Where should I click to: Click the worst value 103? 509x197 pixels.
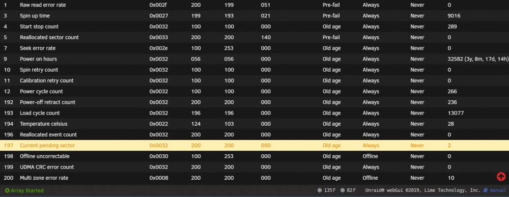229,124
